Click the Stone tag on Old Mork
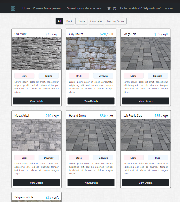 click(24, 76)
